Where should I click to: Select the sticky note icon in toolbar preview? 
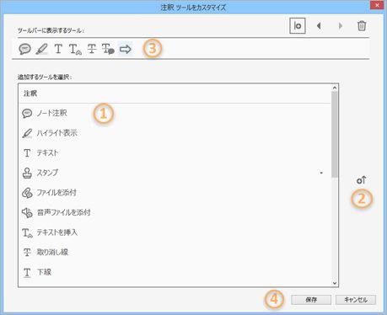(x=24, y=49)
